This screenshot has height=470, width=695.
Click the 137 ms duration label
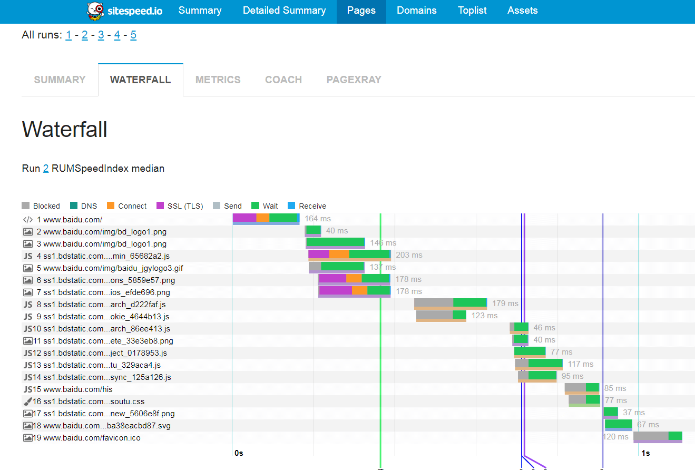point(383,267)
